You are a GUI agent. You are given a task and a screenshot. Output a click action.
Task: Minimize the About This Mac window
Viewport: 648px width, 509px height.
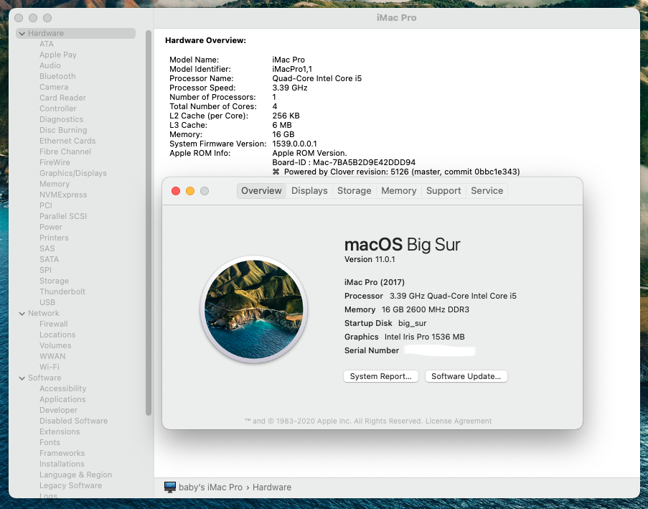190,191
